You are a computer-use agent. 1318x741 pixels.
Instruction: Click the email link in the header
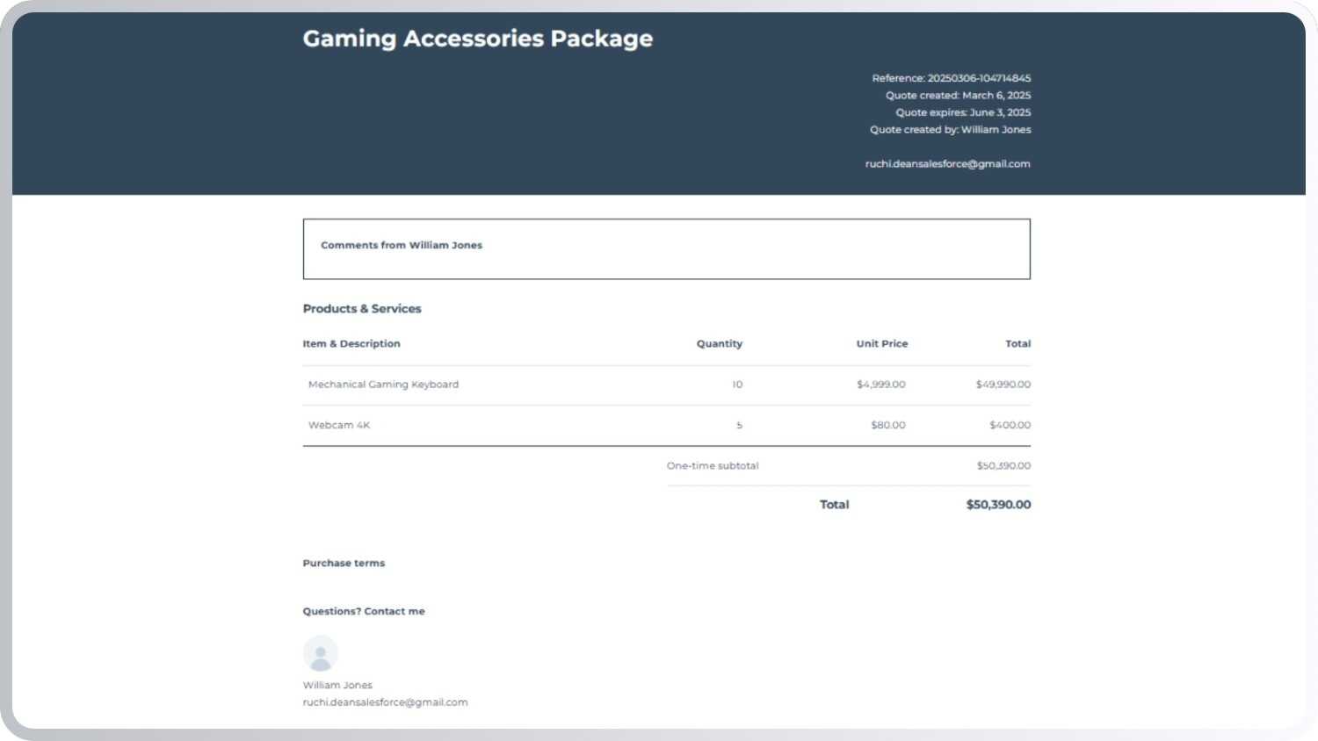click(947, 164)
